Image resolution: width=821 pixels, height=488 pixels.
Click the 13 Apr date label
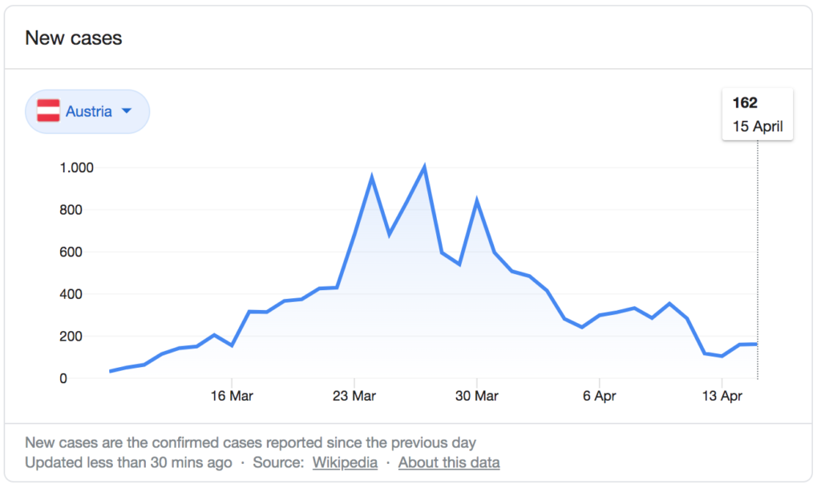(x=722, y=396)
